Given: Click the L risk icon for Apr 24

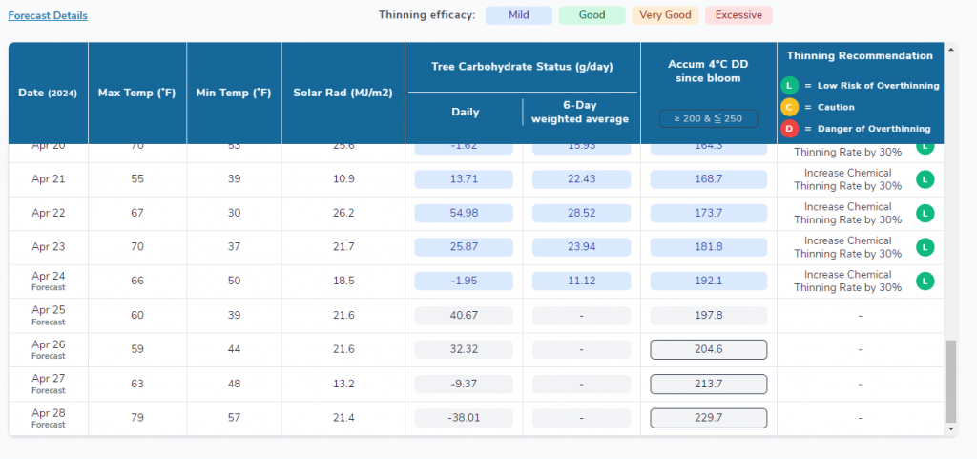Looking at the screenshot, I should 924,282.
